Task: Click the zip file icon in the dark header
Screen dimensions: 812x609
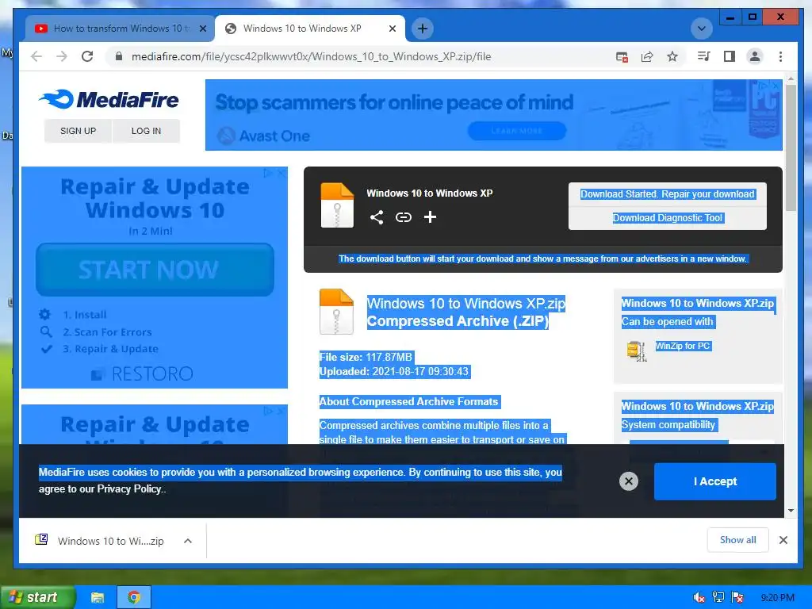Action: coord(337,205)
